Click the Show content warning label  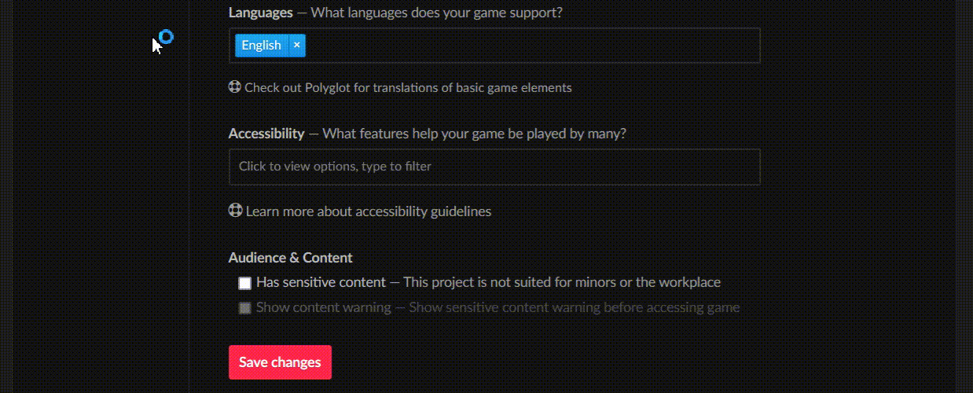tap(323, 307)
